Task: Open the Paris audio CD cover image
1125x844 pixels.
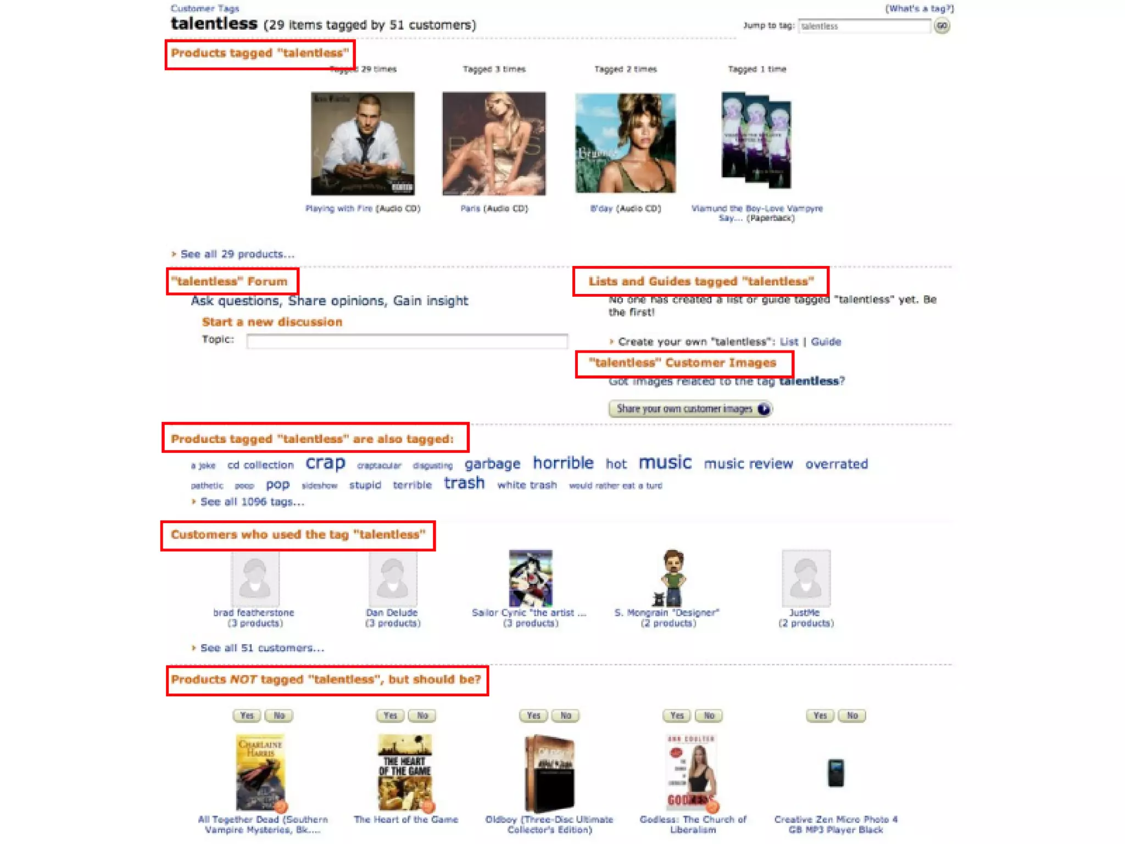Action: click(494, 143)
